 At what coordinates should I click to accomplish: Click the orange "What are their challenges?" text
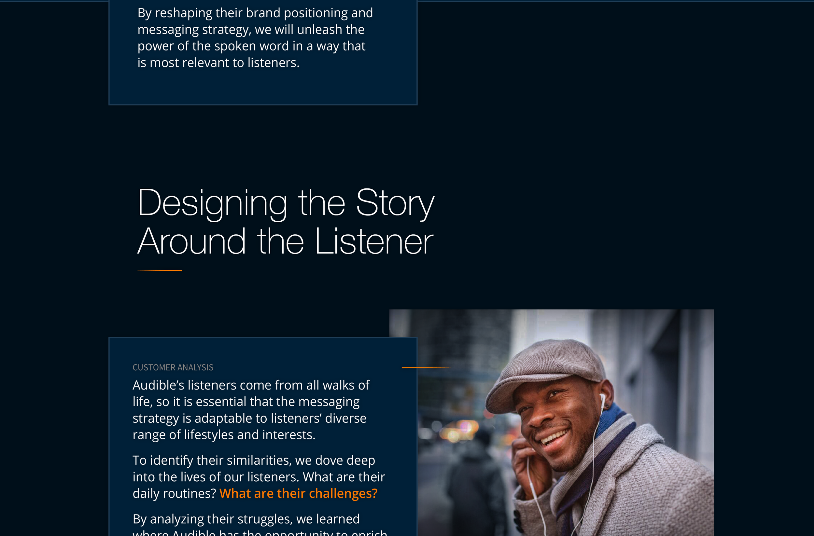coord(298,493)
